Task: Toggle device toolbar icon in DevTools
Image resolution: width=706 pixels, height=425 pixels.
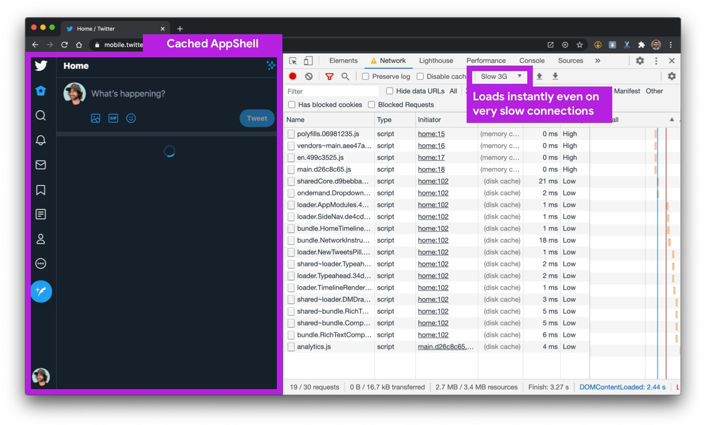Action: tap(308, 61)
